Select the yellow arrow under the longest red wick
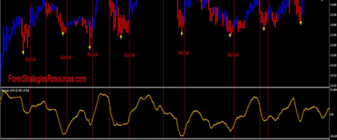 pyautogui.click(x=90, y=47)
